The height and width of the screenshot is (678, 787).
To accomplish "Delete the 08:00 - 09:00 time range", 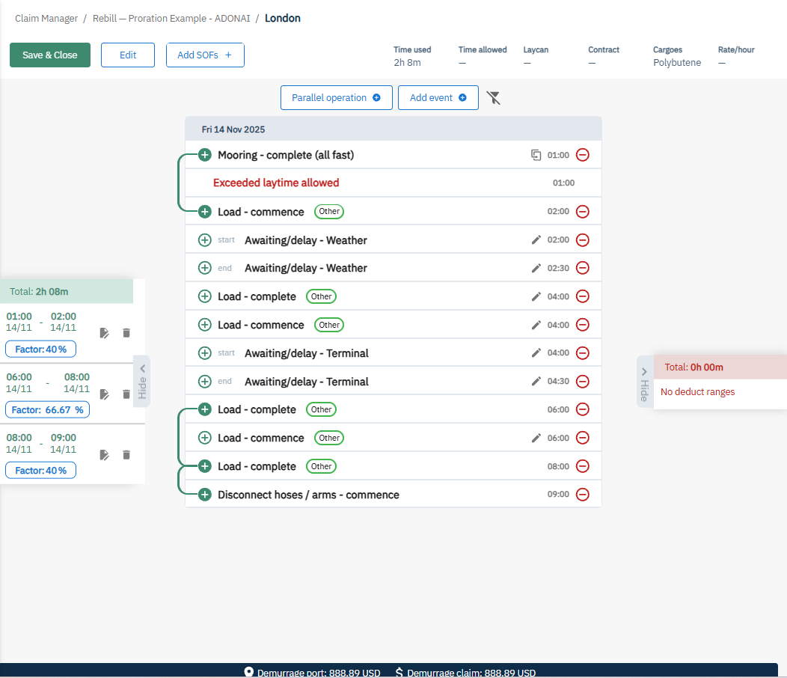I will click(x=126, y=455).
